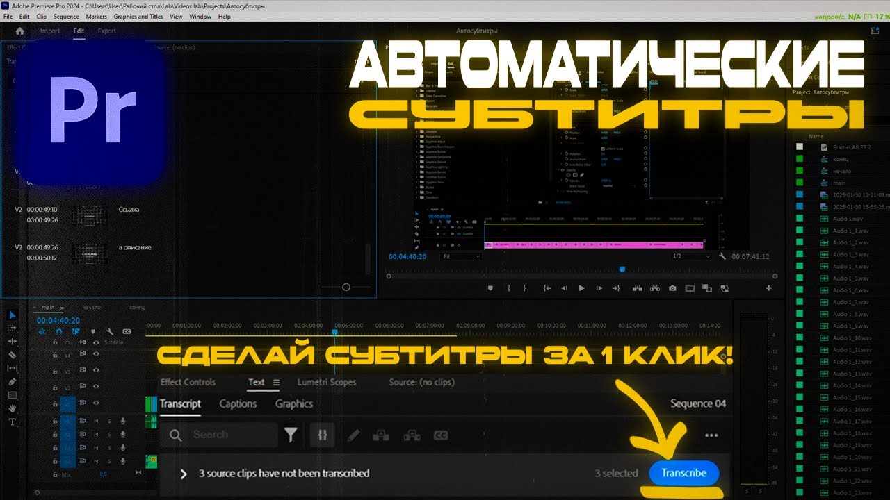This screenshot has width=890, height=500.
Task: Mute the topmost audio track
Action: click(x=96, y=421)
